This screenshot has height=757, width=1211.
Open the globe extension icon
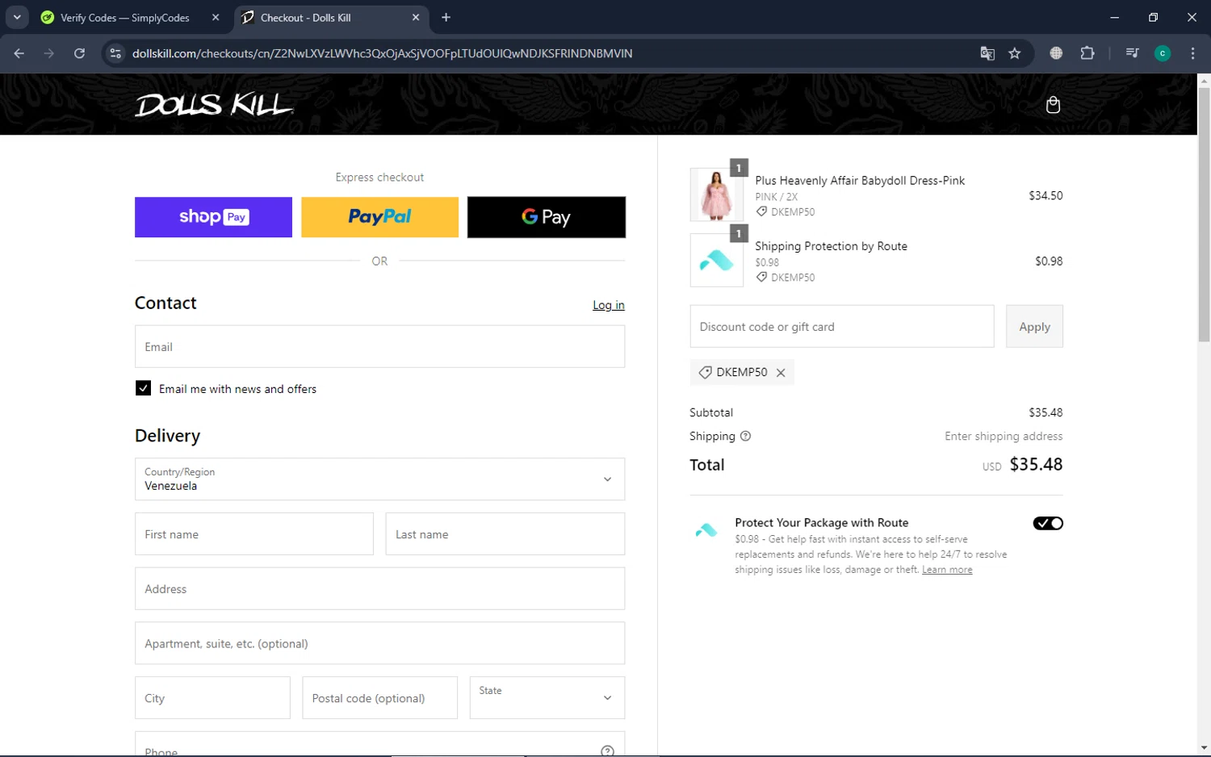pos(1056,53)
